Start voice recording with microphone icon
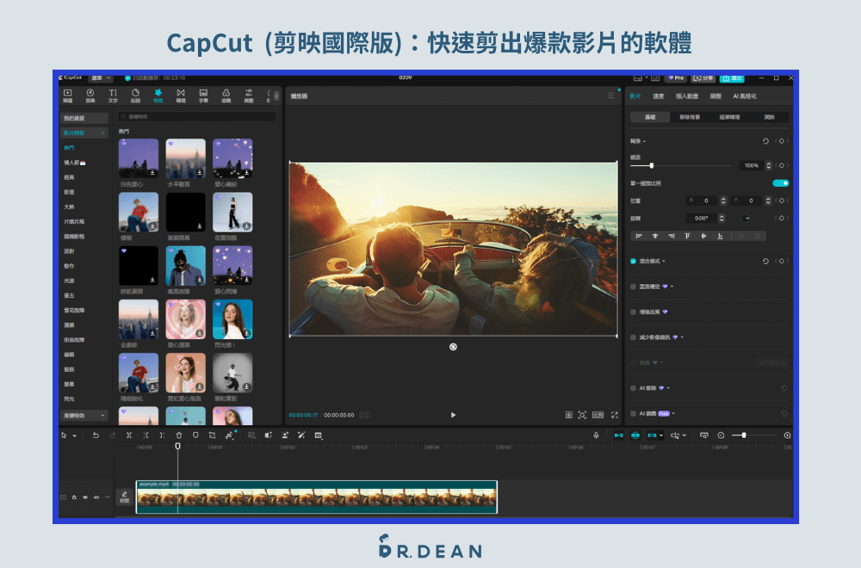Screen dimensions: 861x568 tap(597, 435)
